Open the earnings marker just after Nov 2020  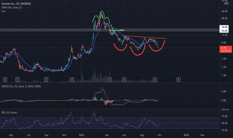pyautogui.click(x=72, y=80)
